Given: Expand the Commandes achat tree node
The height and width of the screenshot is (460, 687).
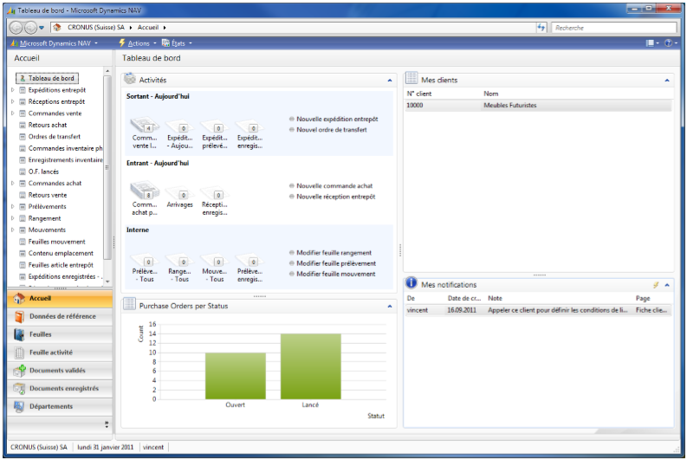Looking at the screenshot, I should (x=12, y=183).
